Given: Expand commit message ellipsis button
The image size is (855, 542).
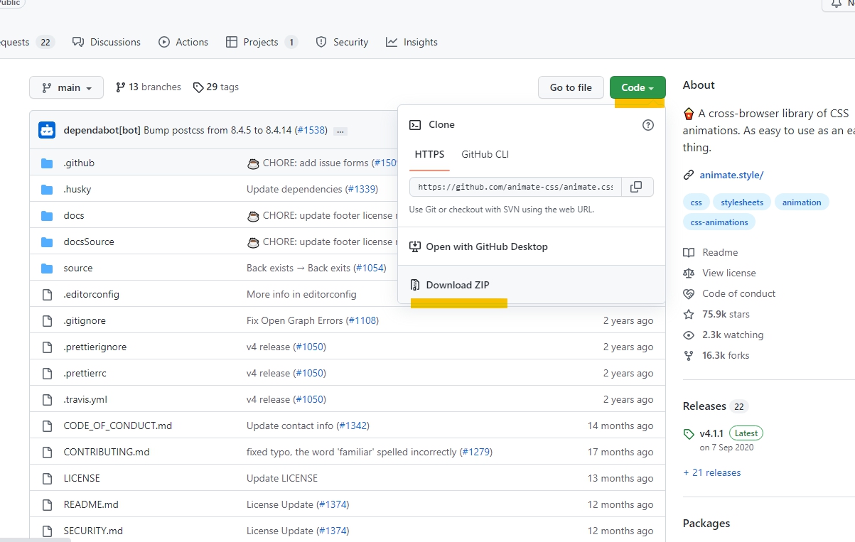Looking at the screenshot, I should tap(340, 131).
